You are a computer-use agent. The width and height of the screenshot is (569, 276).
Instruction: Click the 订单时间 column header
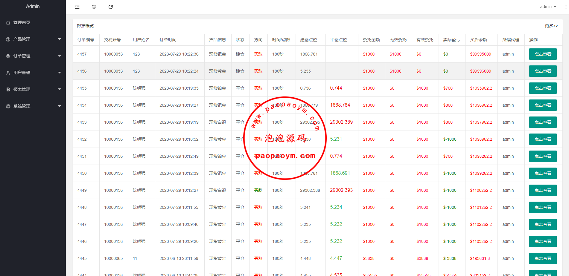point(168,40)
